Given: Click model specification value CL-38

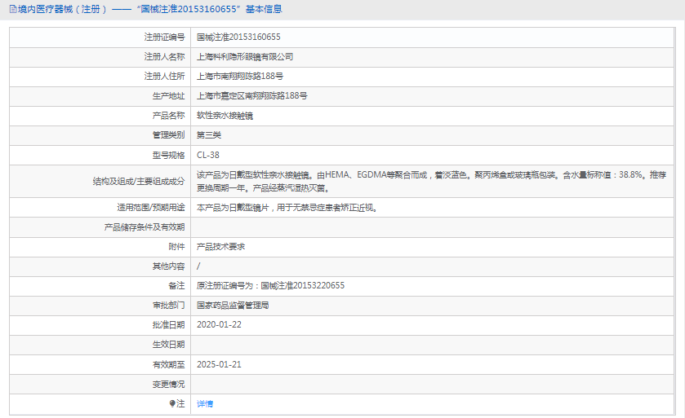Looking at the screenshot, I should click(x=208, y=155).
